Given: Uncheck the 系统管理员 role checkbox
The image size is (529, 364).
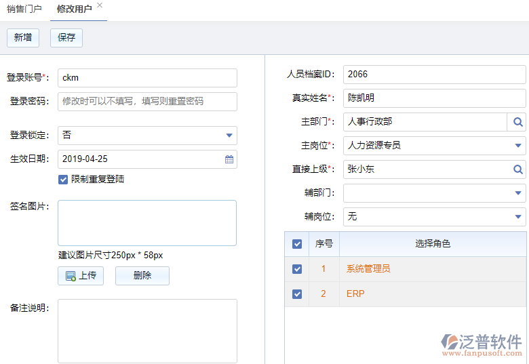Looking at the screenshot, I should [297, 269].
